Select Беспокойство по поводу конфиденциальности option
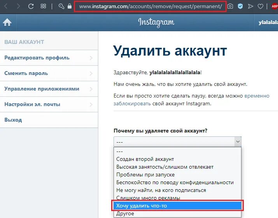The width and height of the screenshot is (278, 218). (177, 183)
